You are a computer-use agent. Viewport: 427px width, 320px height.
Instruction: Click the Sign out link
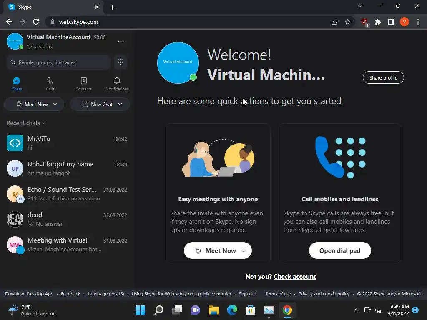coord(247,294)
